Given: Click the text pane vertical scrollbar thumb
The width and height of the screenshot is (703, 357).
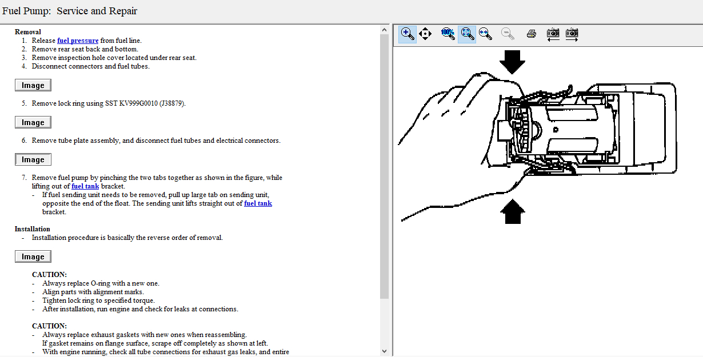Looking at the screenshot, I should (x=384, y=166).
